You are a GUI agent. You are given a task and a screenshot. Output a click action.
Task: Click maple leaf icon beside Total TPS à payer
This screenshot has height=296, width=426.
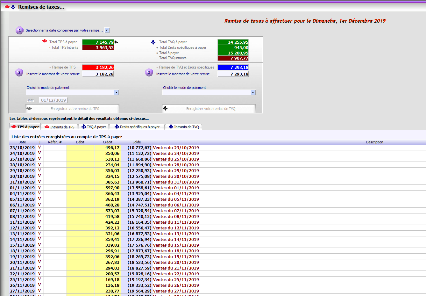(45, 41)
